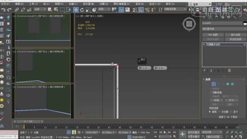247x139 pixels.
Task: Select the 多个 preview selection option
Action: 231,112
